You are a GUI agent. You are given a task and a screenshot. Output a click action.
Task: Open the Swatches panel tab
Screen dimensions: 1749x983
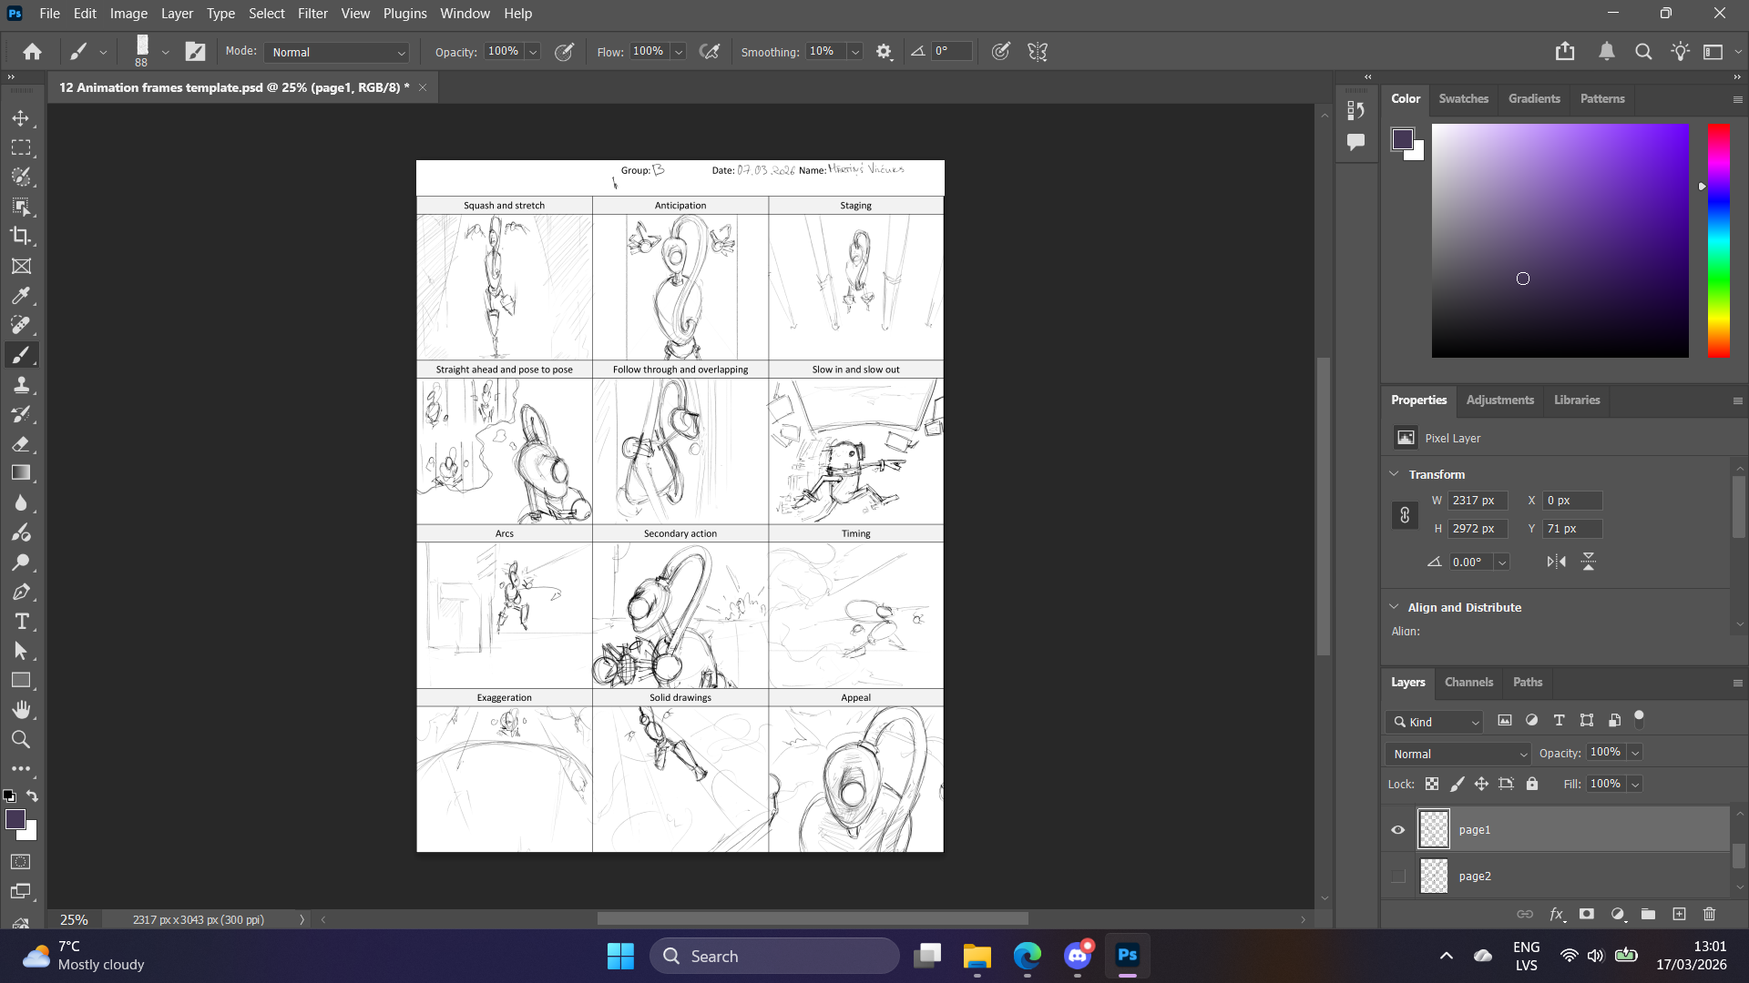(x=1463, y=98)
